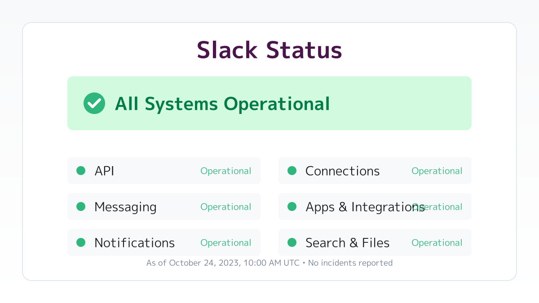Click the status dot beside Apps & Integrations
539x303 pixels.
[x=292, y=206]
